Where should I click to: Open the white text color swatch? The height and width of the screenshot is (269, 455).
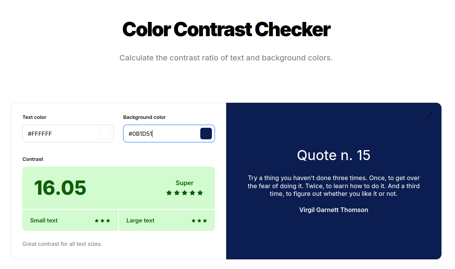105,134
